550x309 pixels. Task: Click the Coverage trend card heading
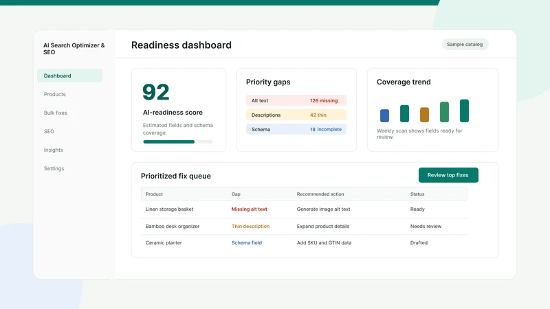pyautogui.click(x=404, y=82)
